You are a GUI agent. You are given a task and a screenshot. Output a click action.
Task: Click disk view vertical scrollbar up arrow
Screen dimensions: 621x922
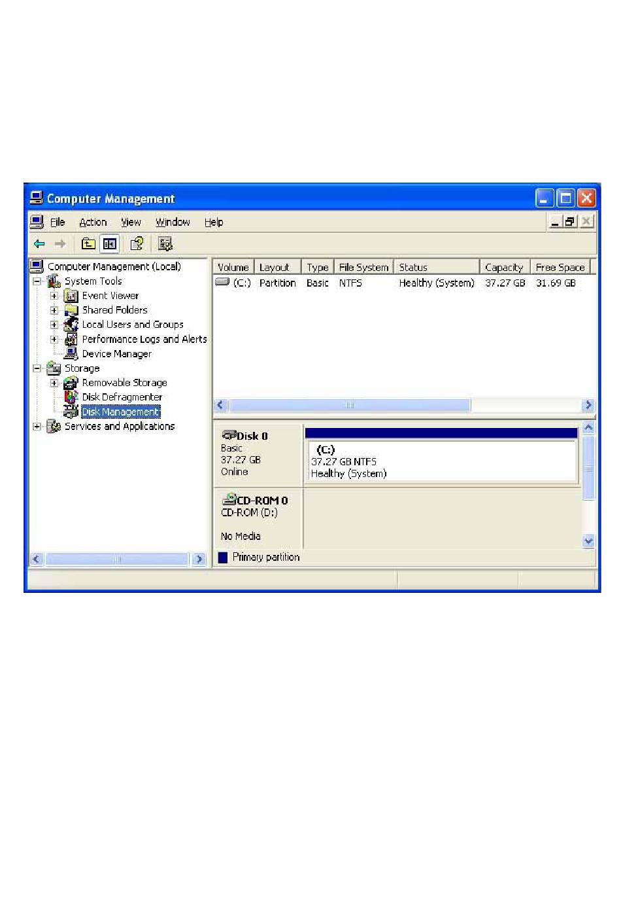[x=588, y=427]
